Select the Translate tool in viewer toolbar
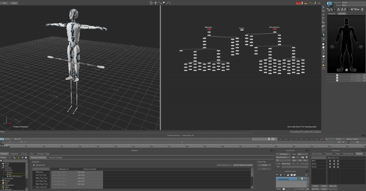 coord(323,15)
